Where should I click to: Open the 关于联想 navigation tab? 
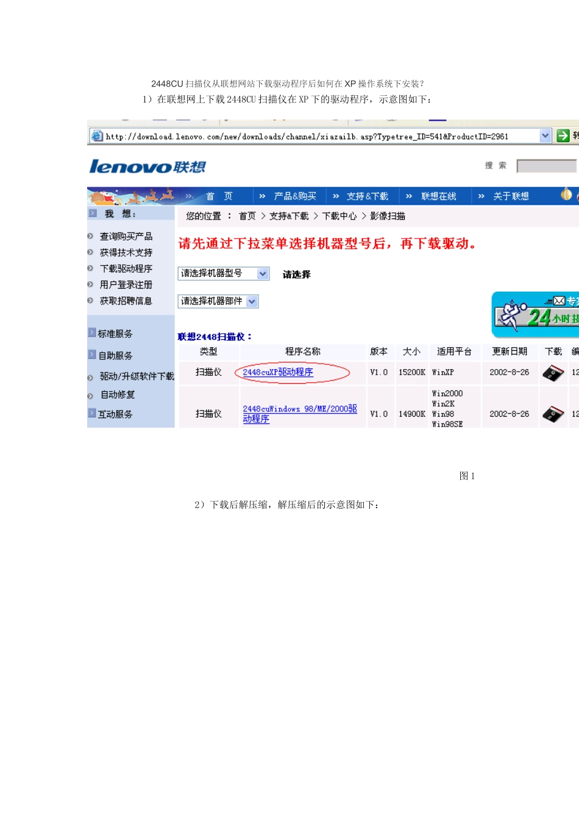pyautogui.click(x=511, y=196)
